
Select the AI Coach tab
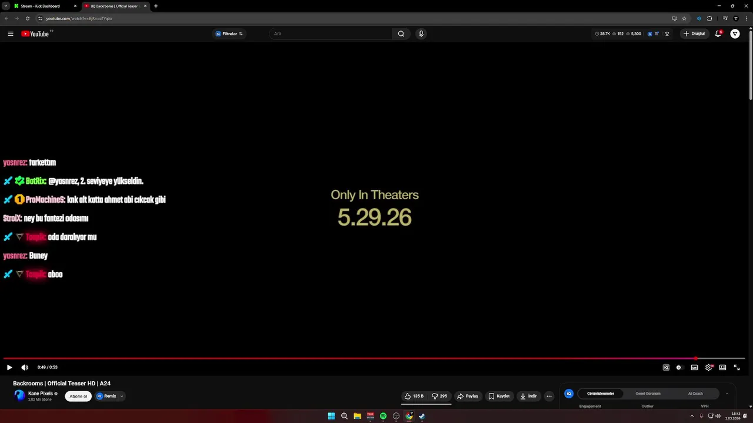[695, 394]
